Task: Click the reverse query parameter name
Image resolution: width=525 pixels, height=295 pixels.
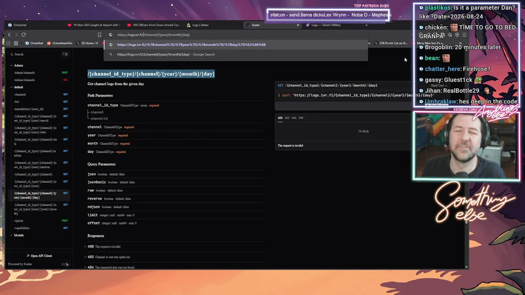Action: pos(95,199)
